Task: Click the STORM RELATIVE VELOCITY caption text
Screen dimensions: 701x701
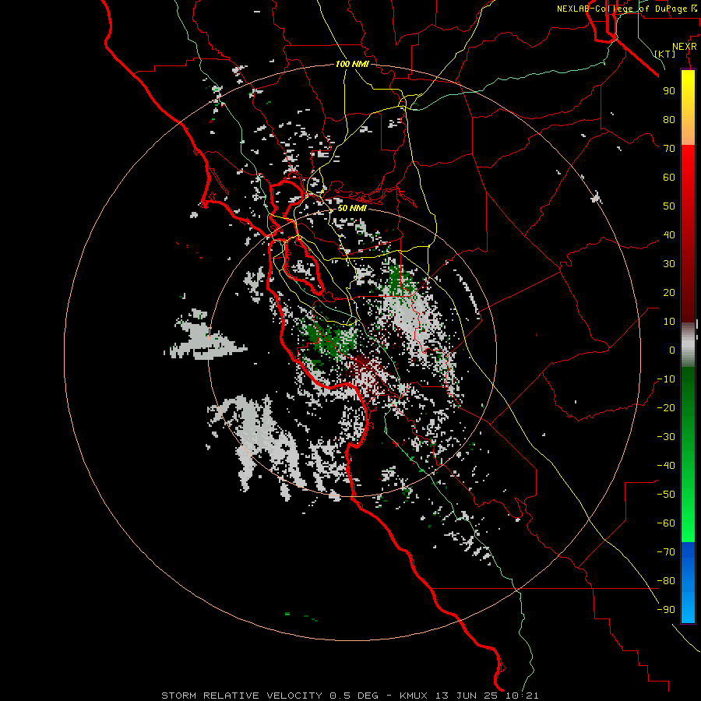Action: click(241, 696)
